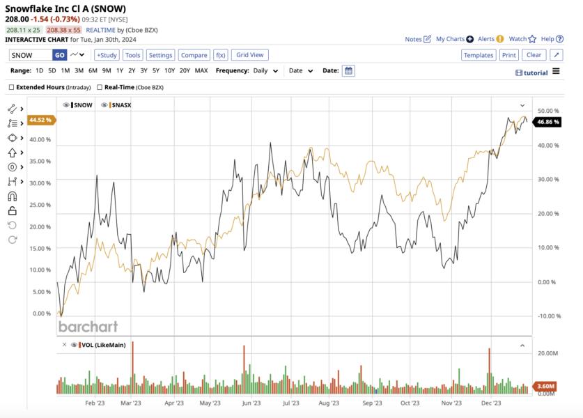Click the SNOW black color swatch
The width and height of the screenshot is (583, 418).
pos(72,105)
